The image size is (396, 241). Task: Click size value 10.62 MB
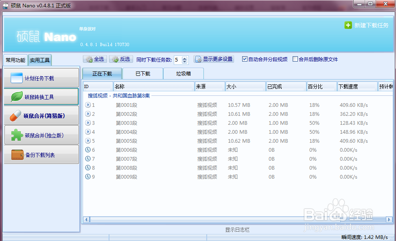coord(239,141)
